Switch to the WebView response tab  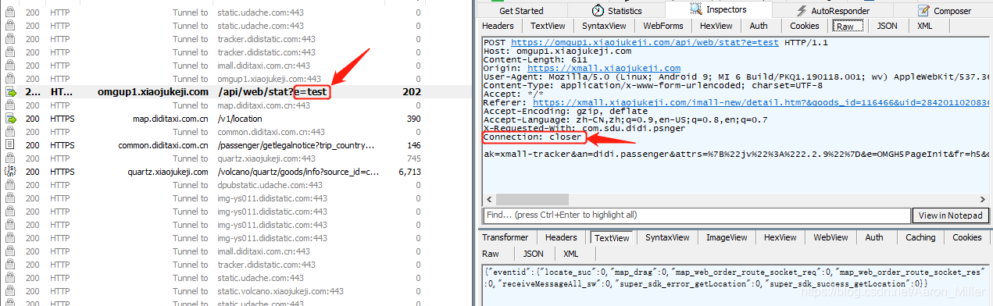[830, 237]
